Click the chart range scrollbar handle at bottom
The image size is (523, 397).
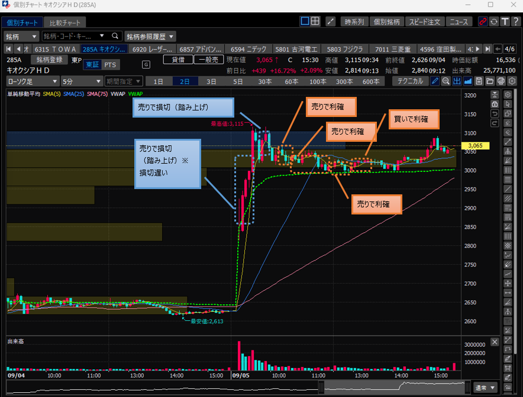tap(321, 388)
